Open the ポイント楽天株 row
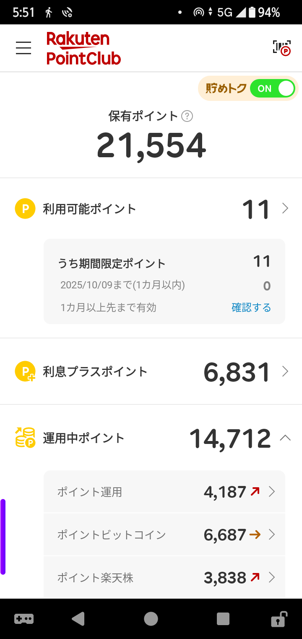302x639 pixels. (x=164, y=578)
